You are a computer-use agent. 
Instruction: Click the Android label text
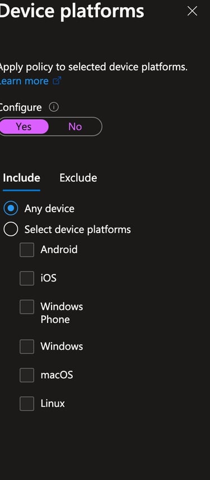59,250
